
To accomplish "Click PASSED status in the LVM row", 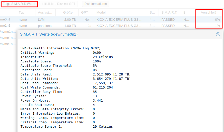I will [168, 20].
